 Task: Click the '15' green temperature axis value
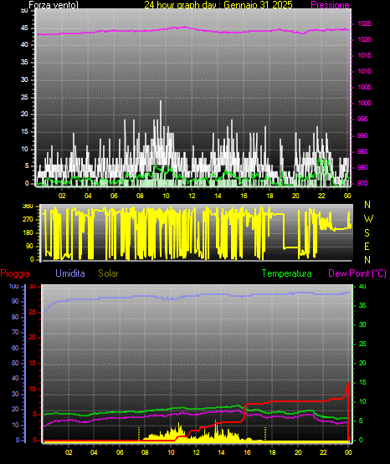pos(362,382)
